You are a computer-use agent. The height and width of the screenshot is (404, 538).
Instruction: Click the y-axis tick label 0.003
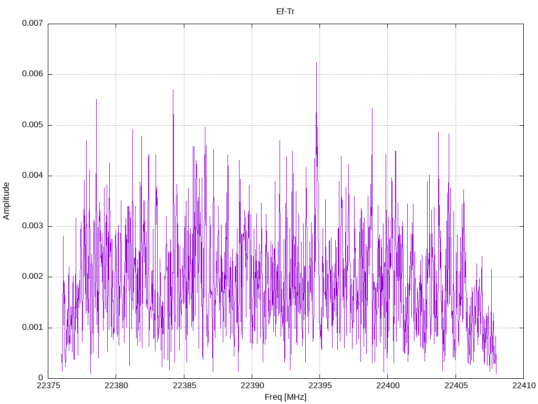pos(33,226)
